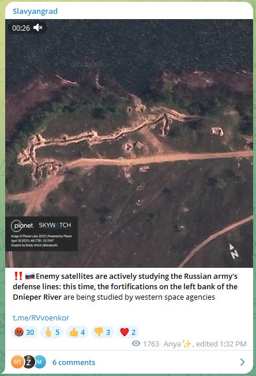Click the 00:26 video duration badge
The width and height of the screenshot is (256, 376).
click(21, 28)
